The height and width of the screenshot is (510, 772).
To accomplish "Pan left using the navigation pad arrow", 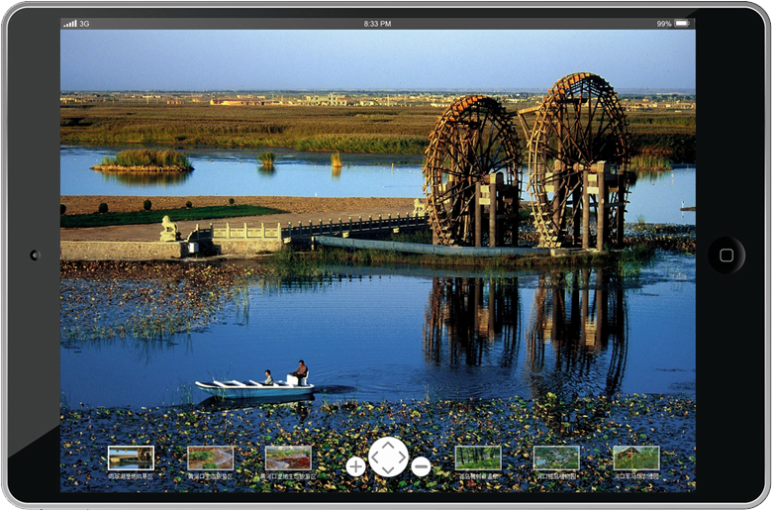I will tap(375, 458).
